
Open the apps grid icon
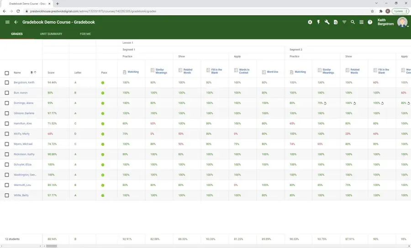click(x=361, y=22)
